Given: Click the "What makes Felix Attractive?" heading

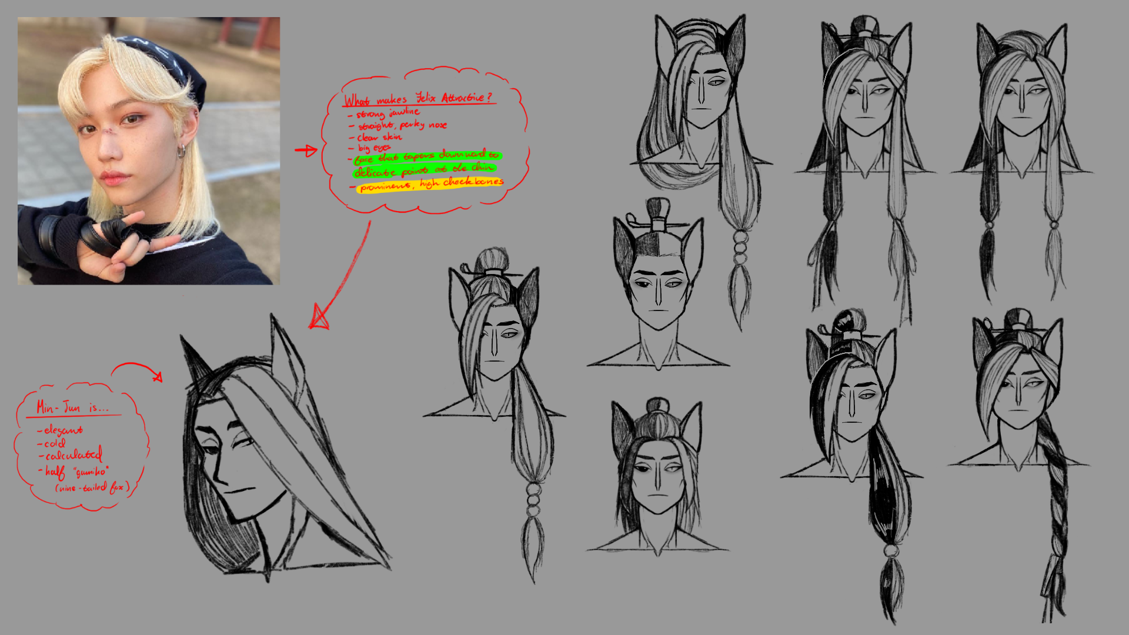Looking at the screenshot, I should point(418,98).
